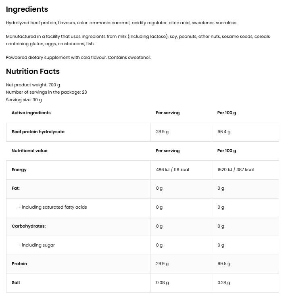Click the 0.08 g salt per serving value
The height and width of the screenshot is (299, 286).
pyautogui.click(x=163, y=283)
